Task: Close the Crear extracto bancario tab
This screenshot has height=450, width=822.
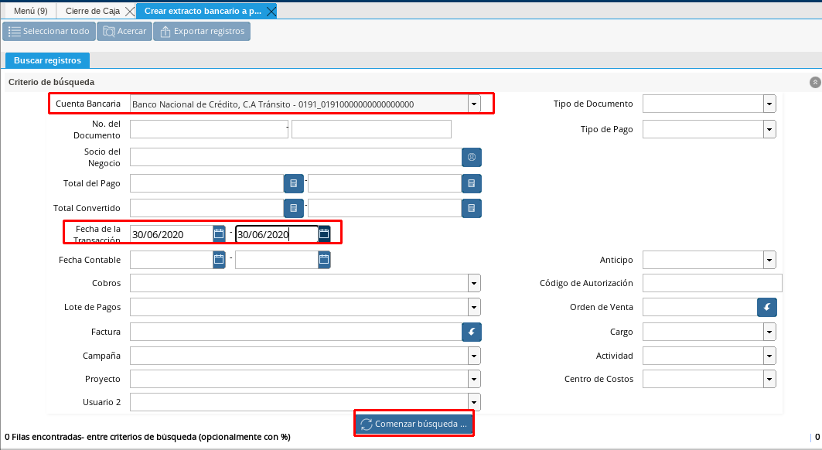Action: click(271, 11)
